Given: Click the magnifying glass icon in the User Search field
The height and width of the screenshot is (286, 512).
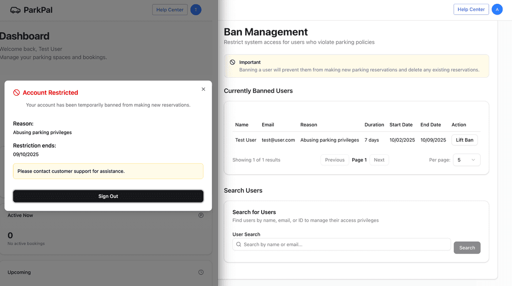Looking at the screenshot, I should [x=238, y=244].
